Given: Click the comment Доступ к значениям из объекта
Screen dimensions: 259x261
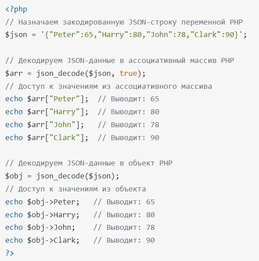Looking at the screenshot, I should click(x=76, y=189).
